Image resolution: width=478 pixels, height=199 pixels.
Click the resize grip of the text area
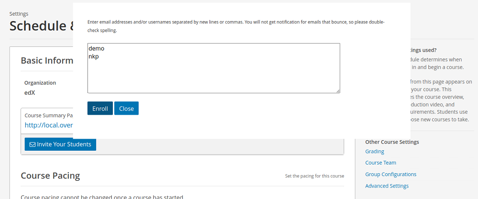pyautogui.click(x=338, y=91)
